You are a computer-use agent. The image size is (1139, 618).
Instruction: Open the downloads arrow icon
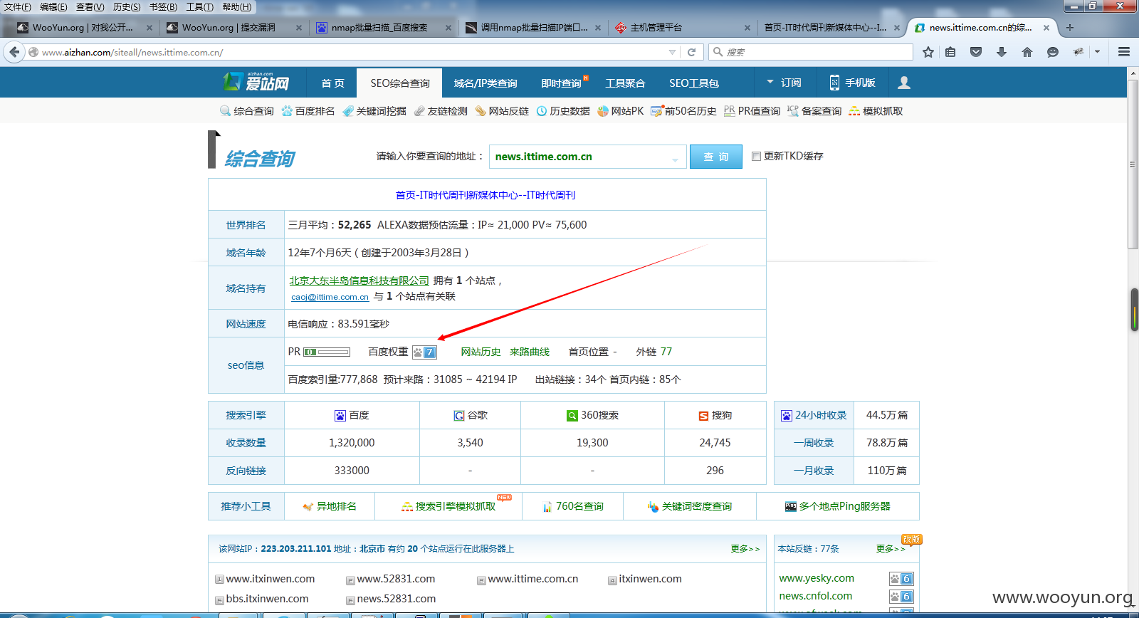coord(1002,52)
